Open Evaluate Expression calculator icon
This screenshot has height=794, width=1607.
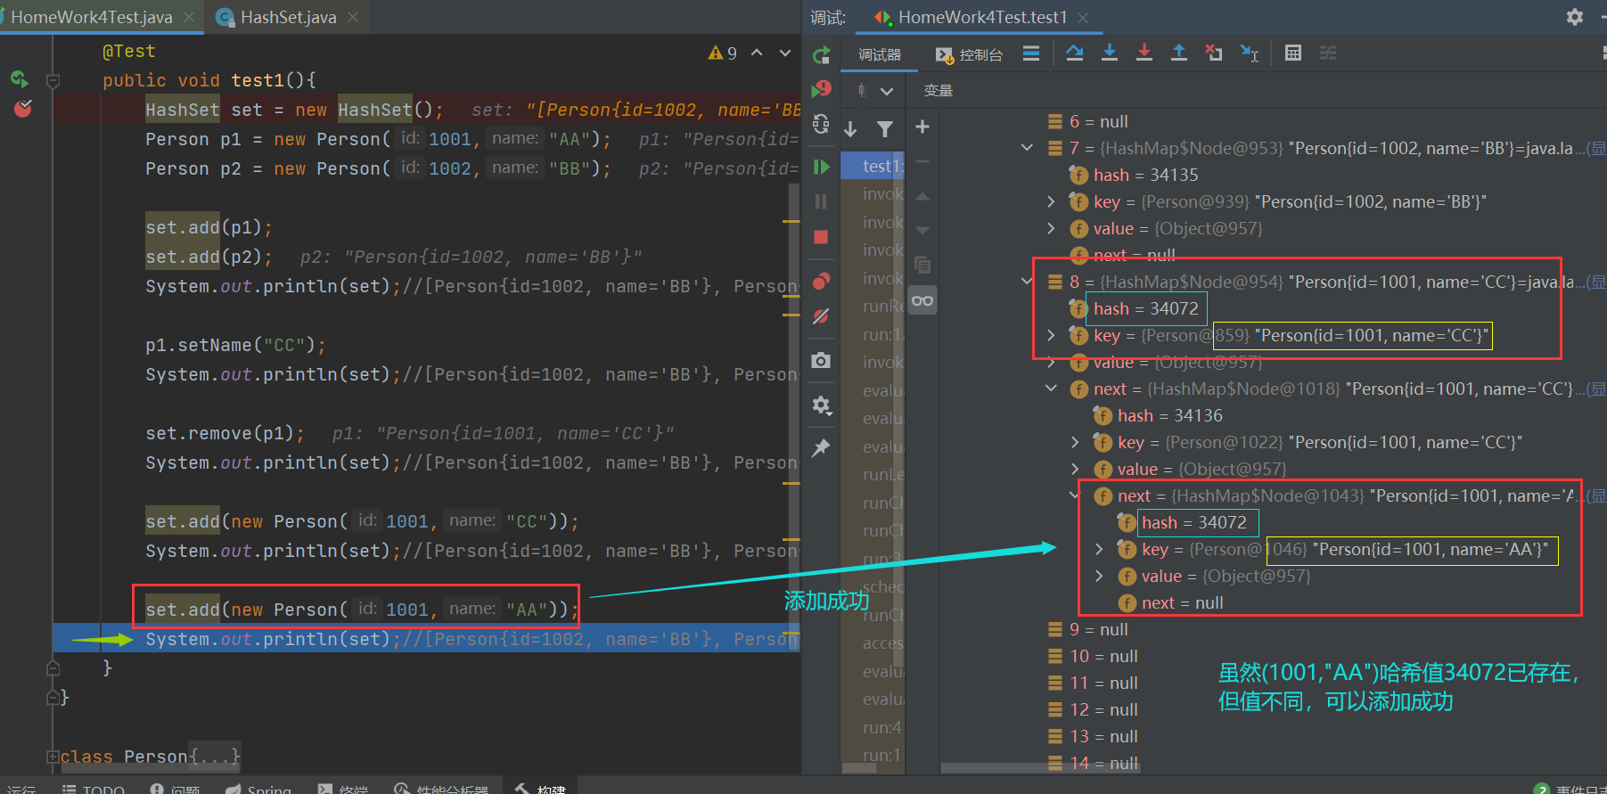(1293, 53)
